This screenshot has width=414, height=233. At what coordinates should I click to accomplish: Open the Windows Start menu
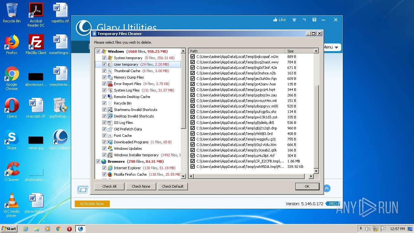tap(9, 229)
